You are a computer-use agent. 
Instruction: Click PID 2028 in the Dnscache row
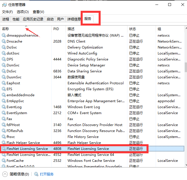coord(57,41)
